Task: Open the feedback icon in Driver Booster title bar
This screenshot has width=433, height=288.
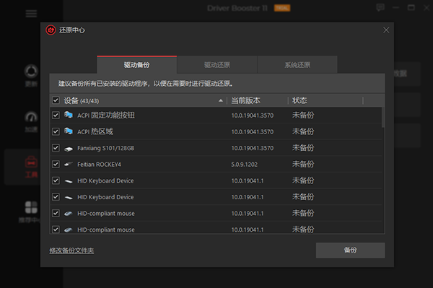Action: 380,7
